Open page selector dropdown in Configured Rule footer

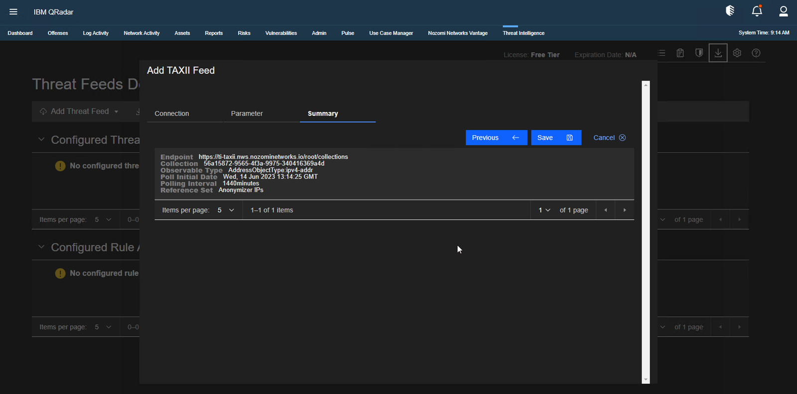click(x=663, y=327)
